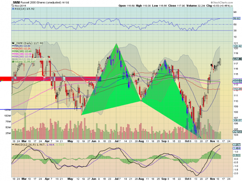Click the 'MA(100) 113.60' legend entry
242x181 pixels.
(23, 51)
